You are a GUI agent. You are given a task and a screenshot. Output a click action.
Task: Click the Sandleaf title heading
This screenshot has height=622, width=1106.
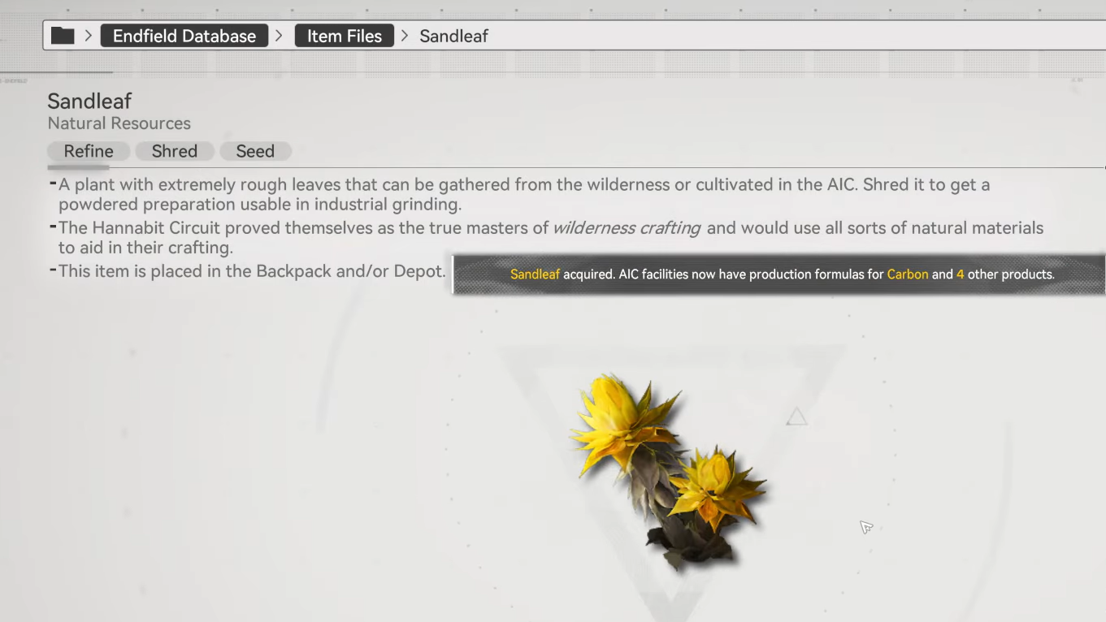[x=89, y=102]
